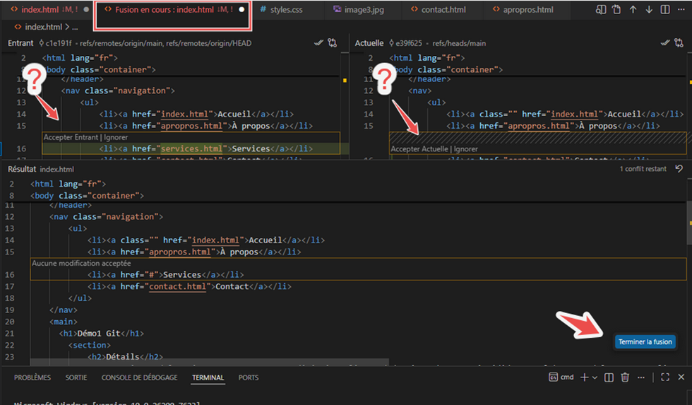Open the apropos.html editor tab

523,9
